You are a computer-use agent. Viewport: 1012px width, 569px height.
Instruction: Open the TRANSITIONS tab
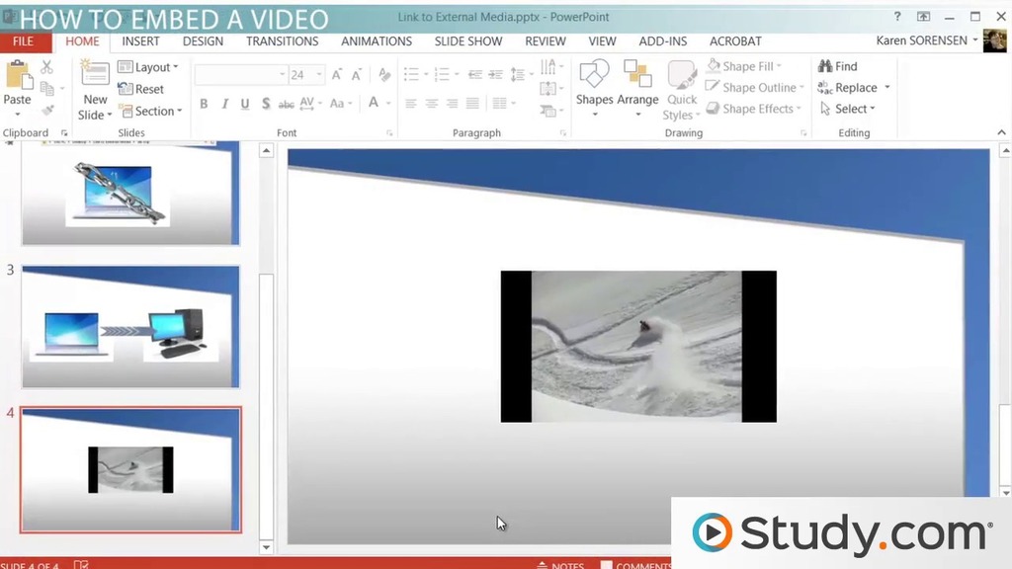[282, 41]
